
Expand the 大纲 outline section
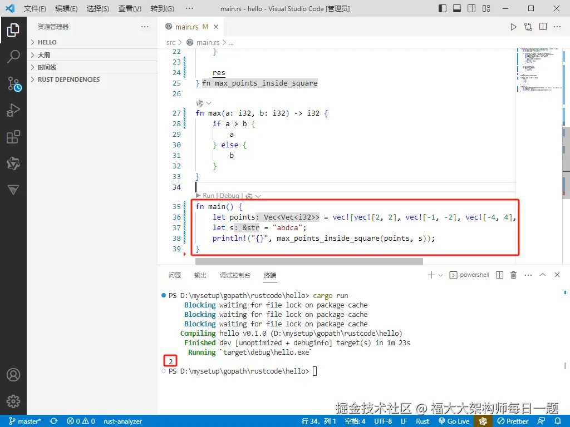point(92,55)
